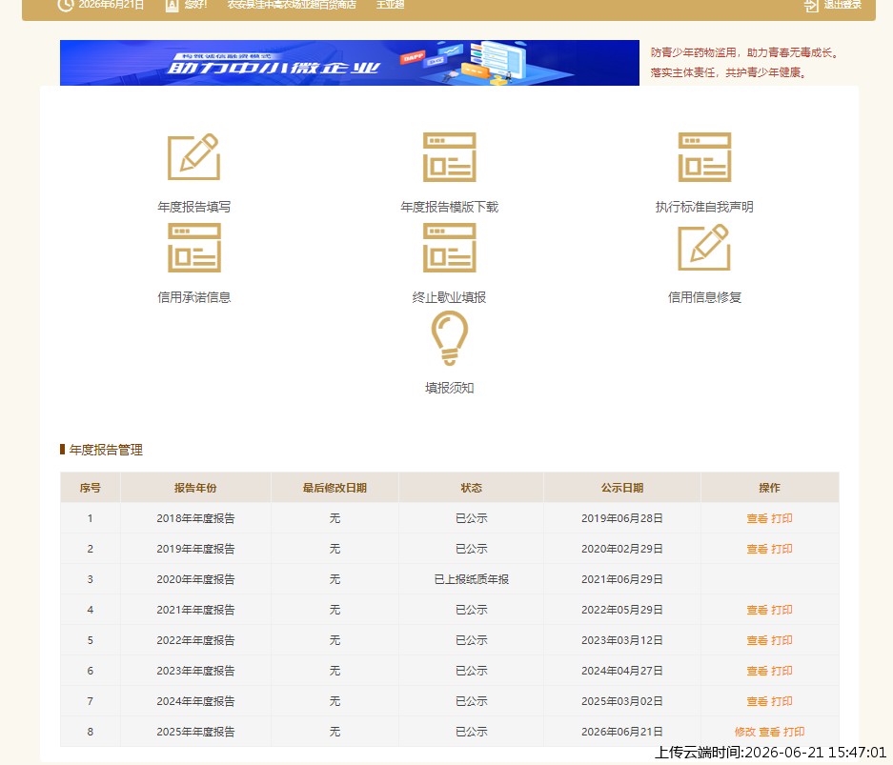View the 2021年年度报告 via 查看

pyautogui.click(x=757, y=610)
